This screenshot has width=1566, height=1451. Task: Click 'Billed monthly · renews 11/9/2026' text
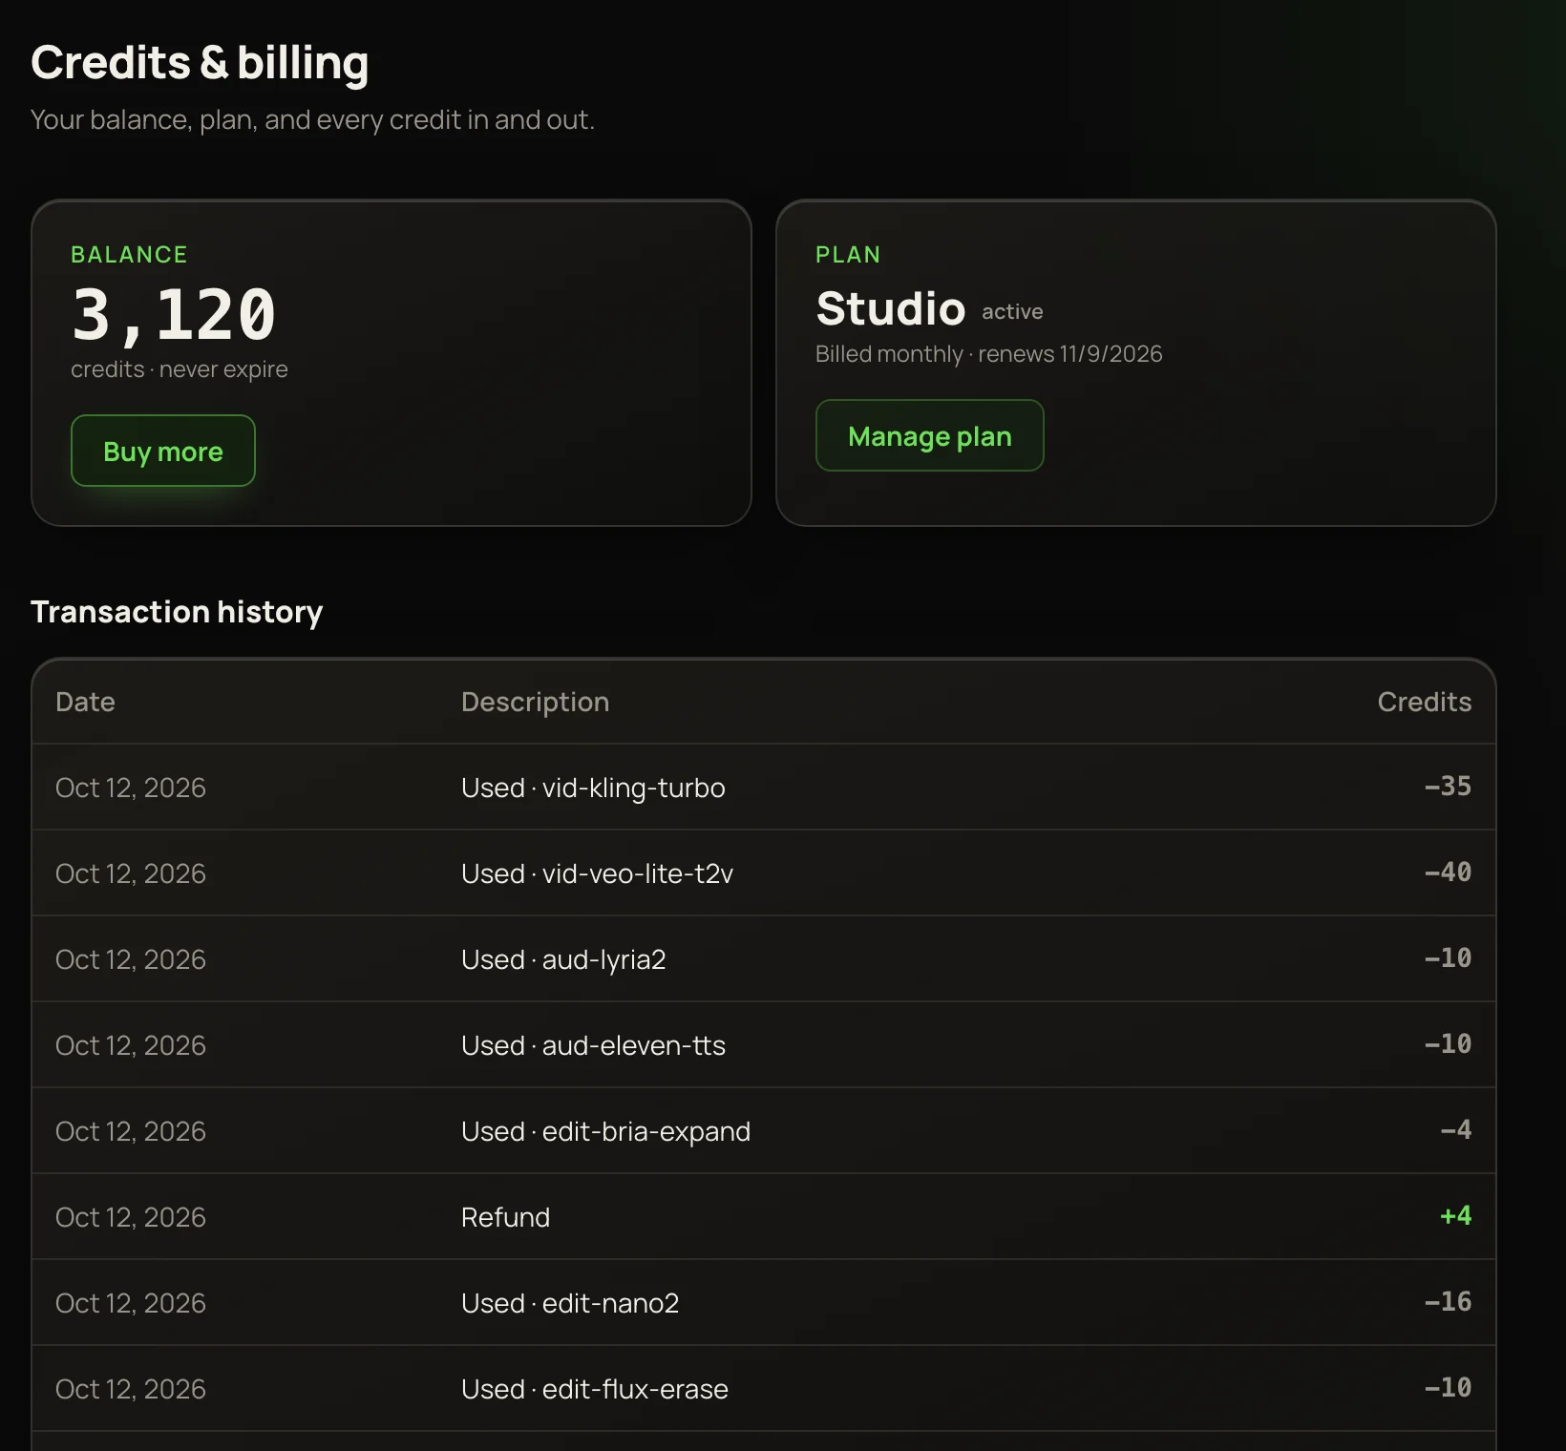coord(988,354)
